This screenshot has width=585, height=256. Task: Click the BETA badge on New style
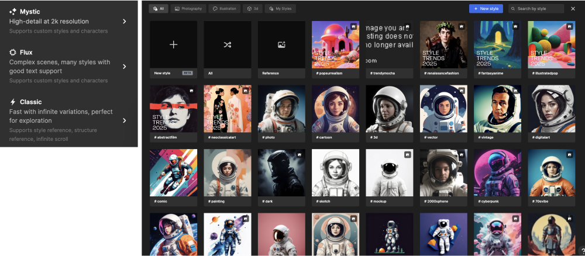point(187,73)
